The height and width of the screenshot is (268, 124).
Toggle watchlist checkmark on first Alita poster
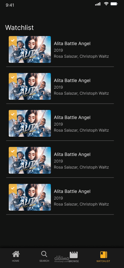pyautogui.click(x=13, y=41)
